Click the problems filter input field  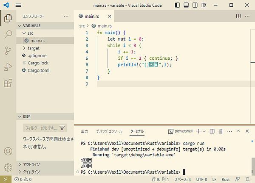(x=40, y=128)
